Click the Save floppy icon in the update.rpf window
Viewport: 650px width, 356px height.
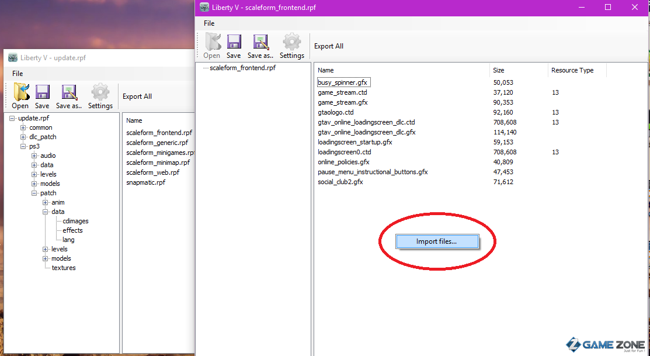pyautogui.click(x=42, y=92)
